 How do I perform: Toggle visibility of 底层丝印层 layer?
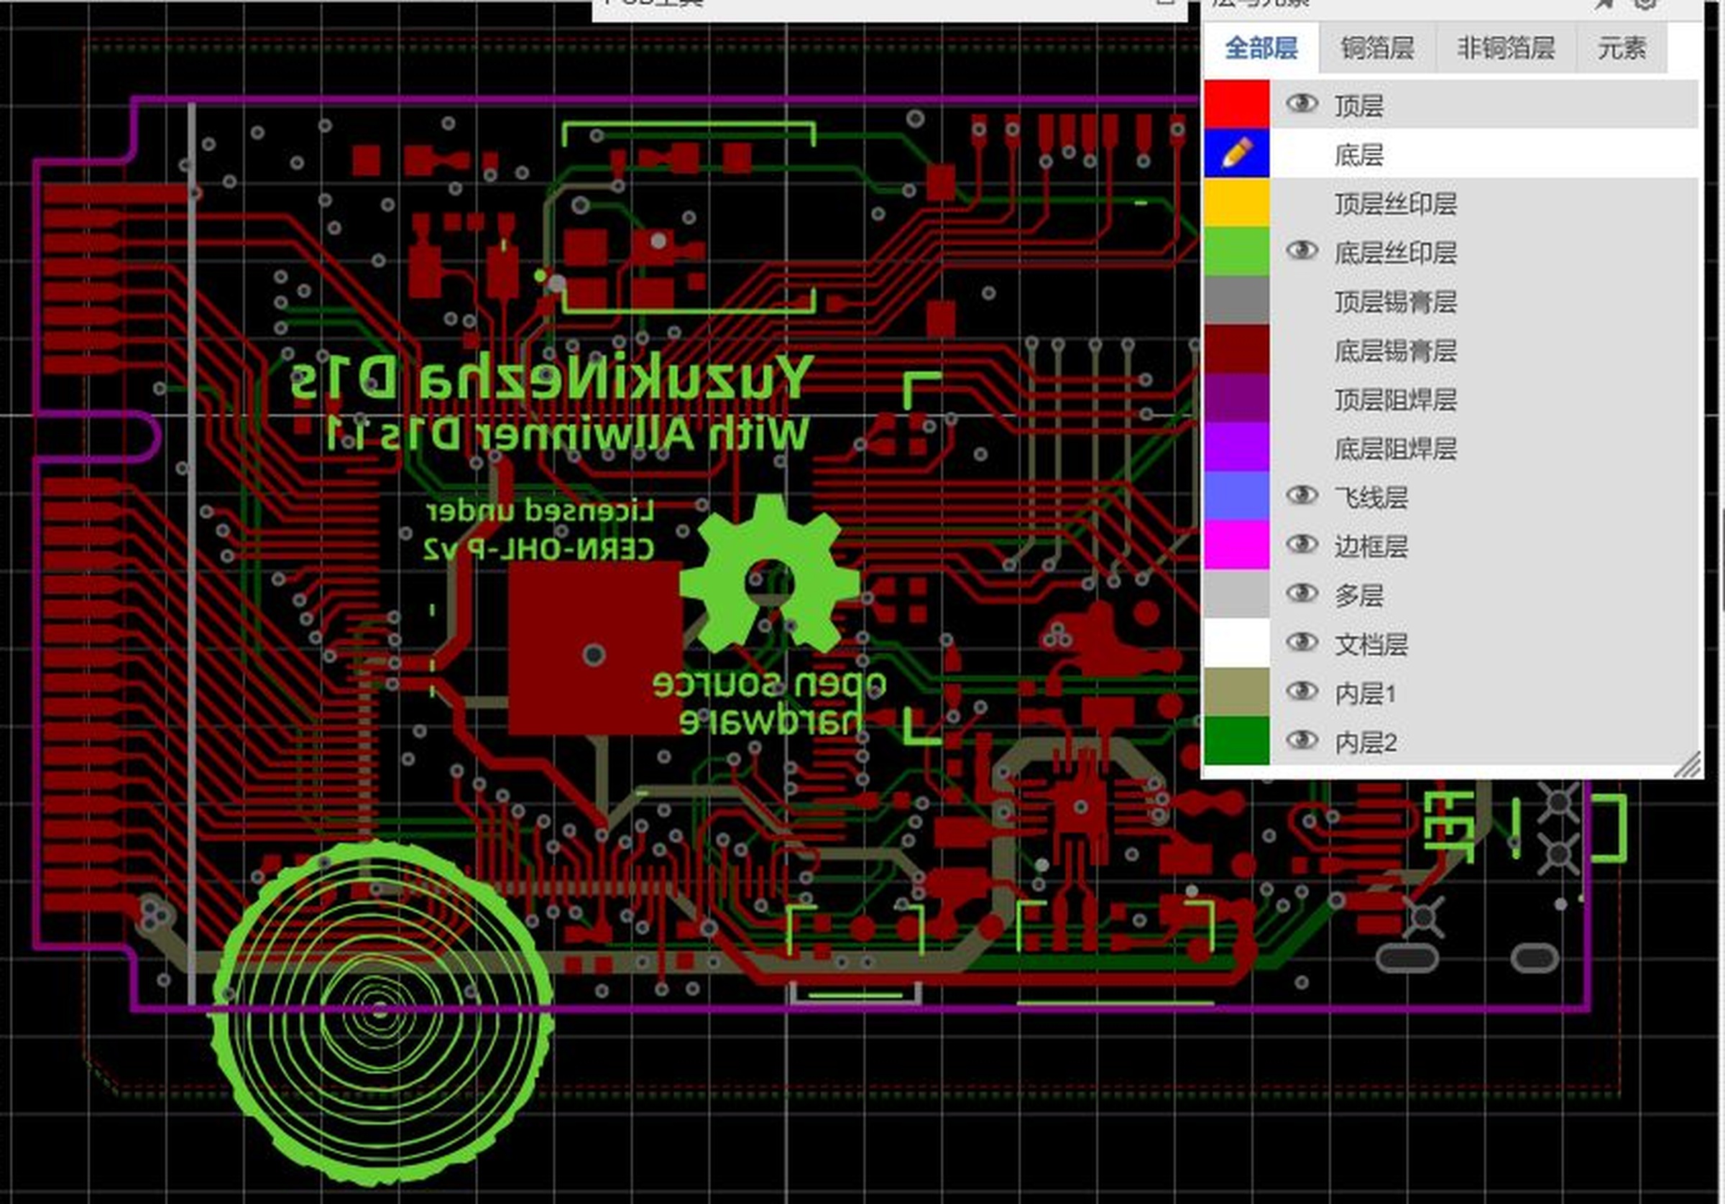[x=1302, y=249]
